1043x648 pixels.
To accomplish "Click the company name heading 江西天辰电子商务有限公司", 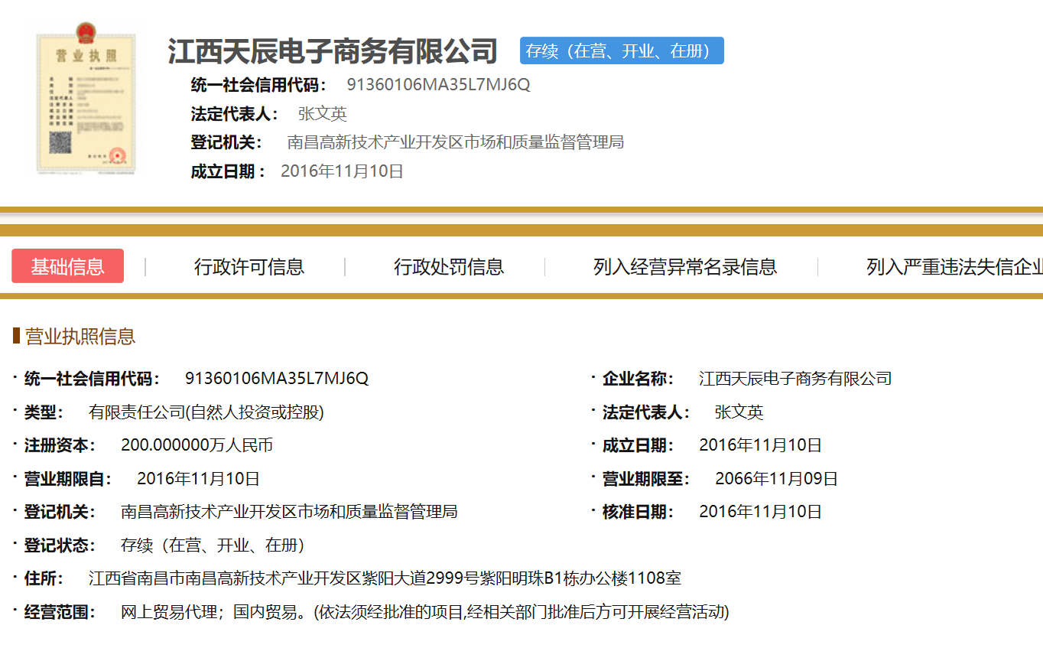I will click(x=333, y=52).
